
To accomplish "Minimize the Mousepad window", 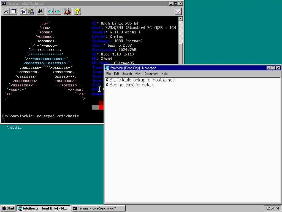I will (268, 68).
